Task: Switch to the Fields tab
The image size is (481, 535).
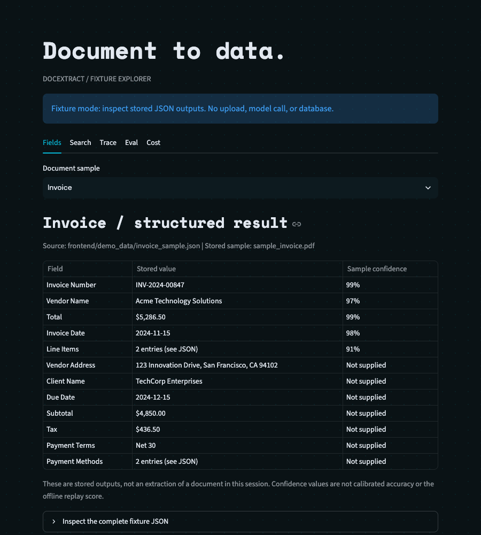Action: (52, 143)
